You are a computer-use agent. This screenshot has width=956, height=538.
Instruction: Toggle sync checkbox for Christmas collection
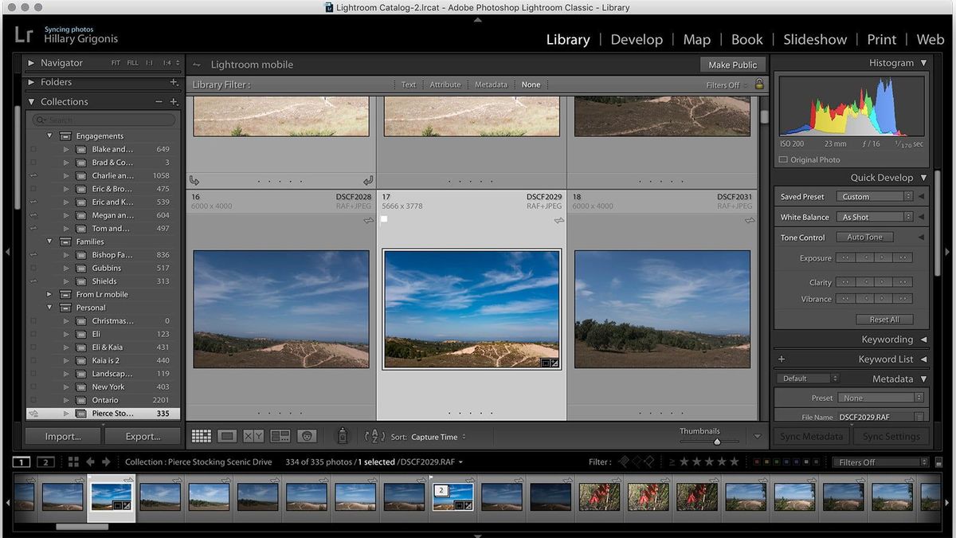point(33,321)
